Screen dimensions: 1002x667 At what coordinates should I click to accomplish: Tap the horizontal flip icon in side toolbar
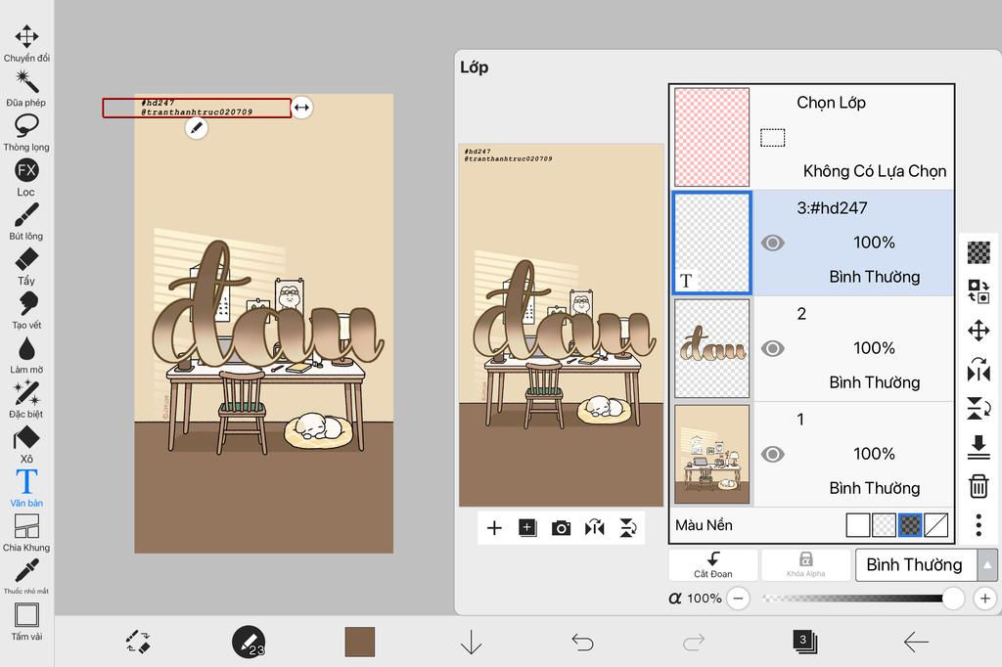point(979,370)
